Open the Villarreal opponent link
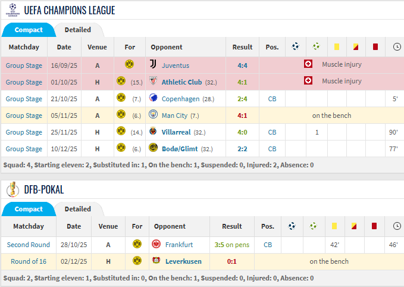 (x=176, y=132)
